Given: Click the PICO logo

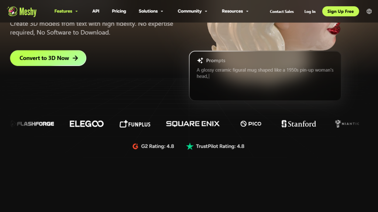Looking at the screenshot, I should click(x=251, y=124).
